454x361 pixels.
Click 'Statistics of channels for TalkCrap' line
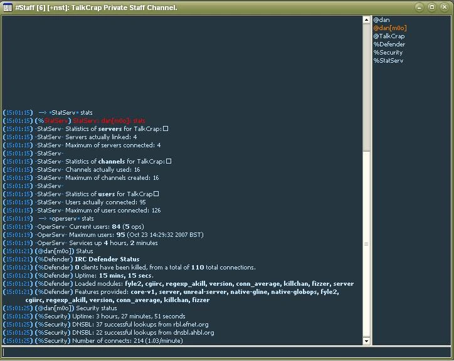(87, 161)
